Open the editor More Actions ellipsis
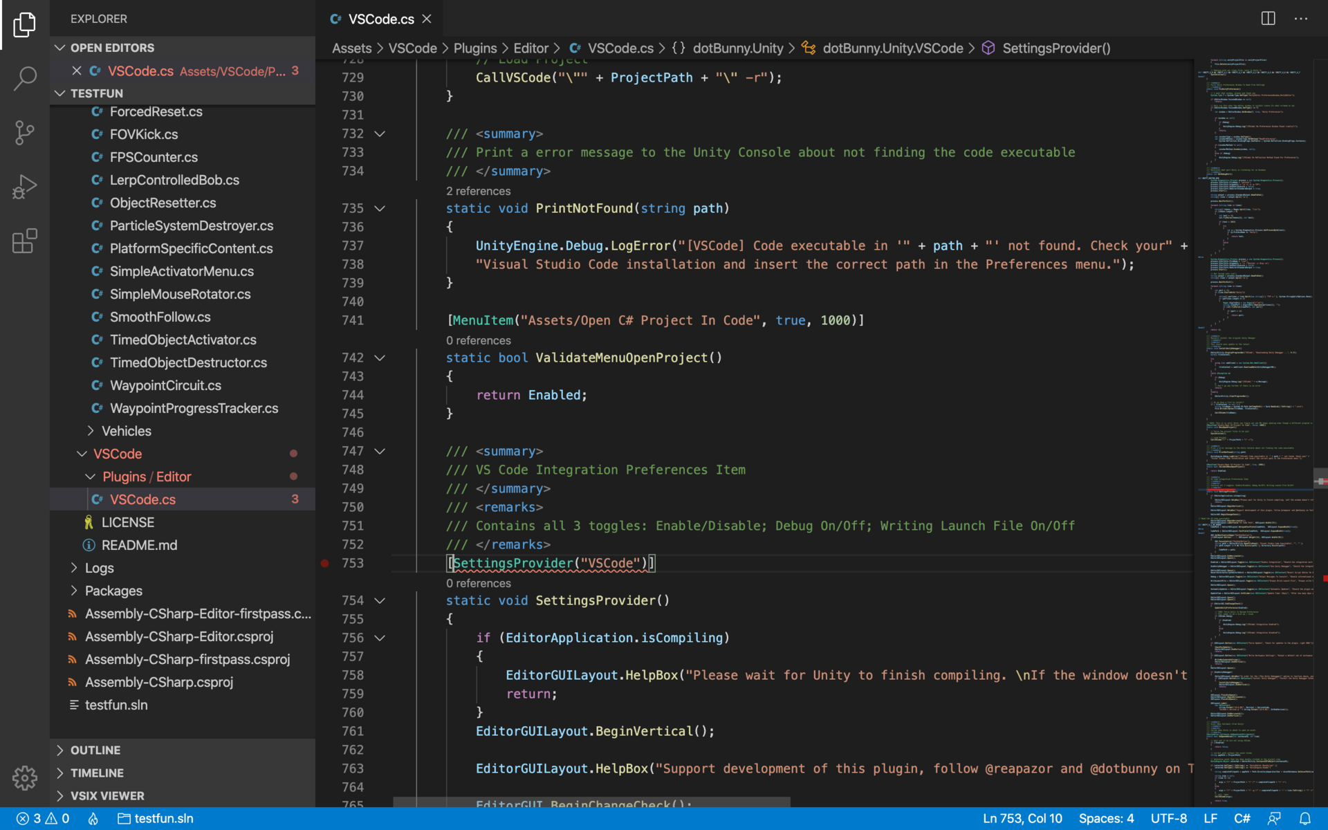This screenshot has width=1328, height=830. coord(1301,19)
